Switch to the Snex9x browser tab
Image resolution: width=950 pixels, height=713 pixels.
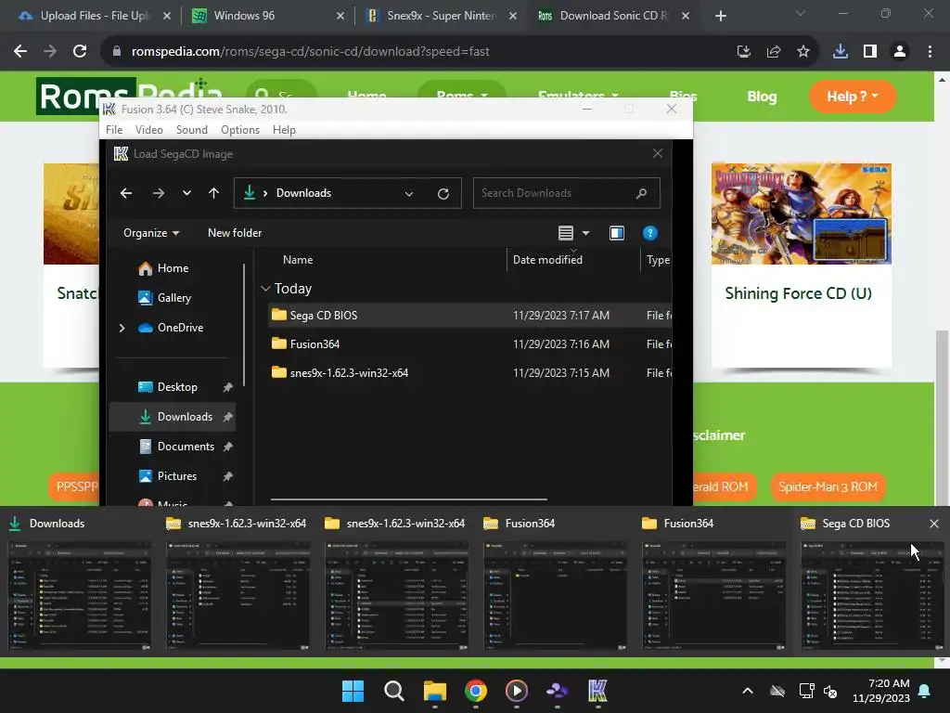[x=441, y=16]
